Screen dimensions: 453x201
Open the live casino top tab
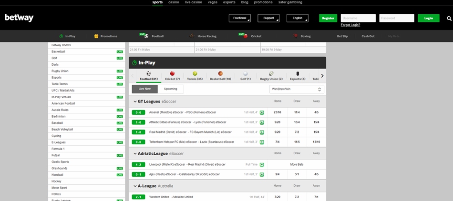(x=193, y=2)
